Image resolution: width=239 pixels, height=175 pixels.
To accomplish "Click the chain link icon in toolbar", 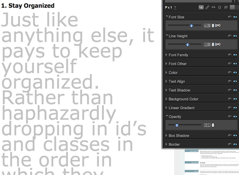I will [x=207, y=7].
